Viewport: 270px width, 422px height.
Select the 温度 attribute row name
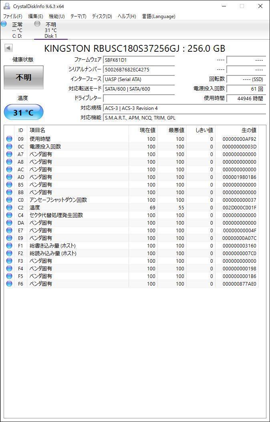(x=35, y=207)
